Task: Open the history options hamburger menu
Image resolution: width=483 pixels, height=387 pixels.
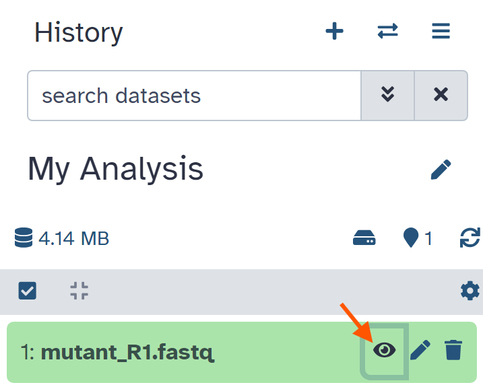Action: (441, 31)
